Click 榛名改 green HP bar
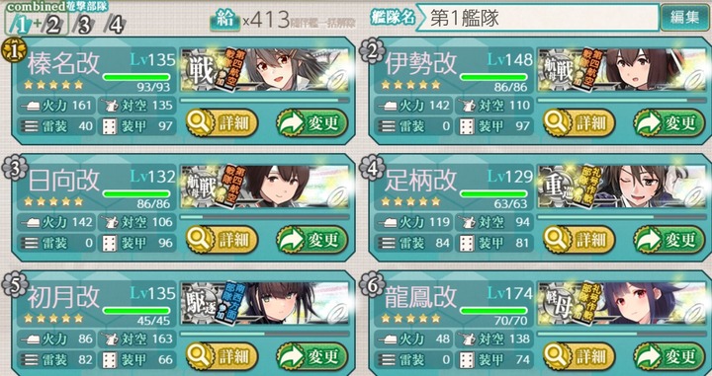712x376 pixels. click(136, 77)
